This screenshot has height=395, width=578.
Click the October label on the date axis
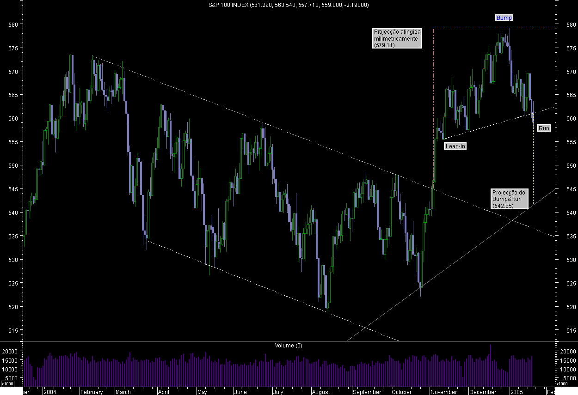401,392
